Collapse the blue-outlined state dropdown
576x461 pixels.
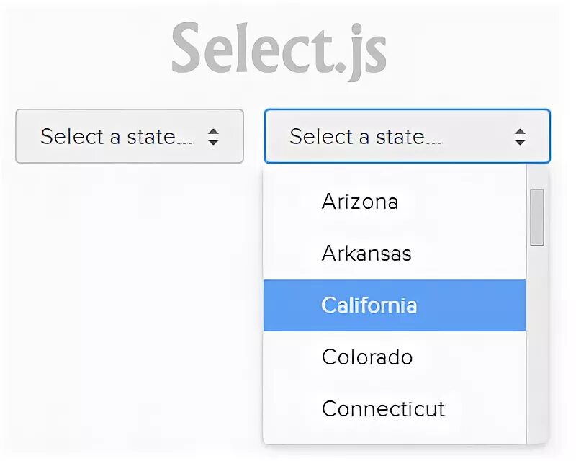point(407,136)
